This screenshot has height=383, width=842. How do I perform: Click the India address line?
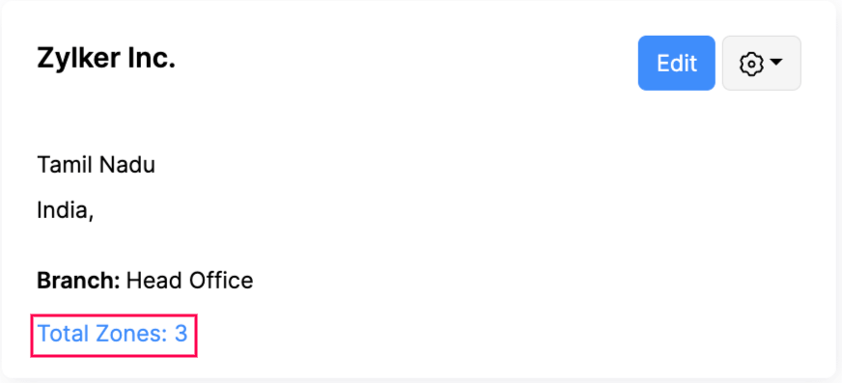click(66, 211)
